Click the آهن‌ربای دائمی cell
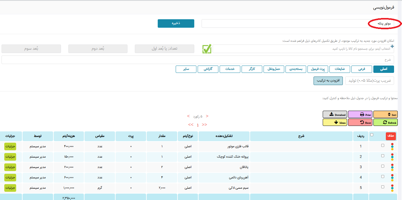 (224, 177)
